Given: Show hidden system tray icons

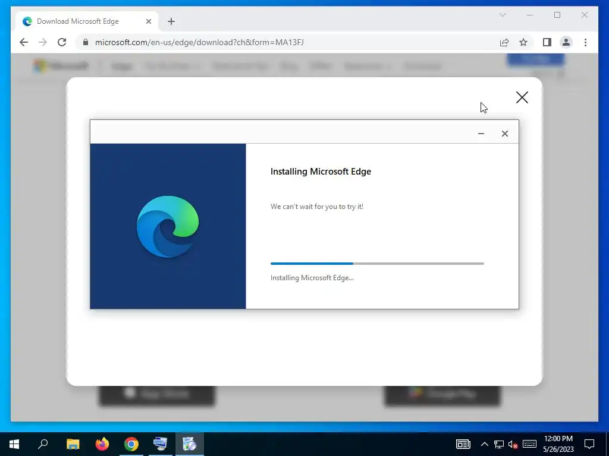Looking at the screenshot, I should coord(484,444).
